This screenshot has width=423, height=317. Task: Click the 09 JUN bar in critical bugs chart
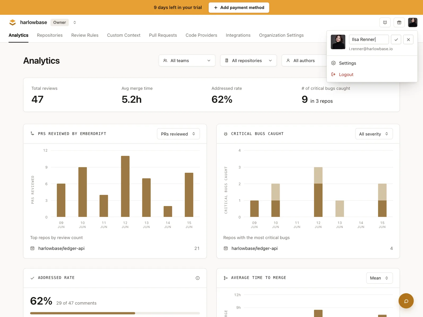254,209
